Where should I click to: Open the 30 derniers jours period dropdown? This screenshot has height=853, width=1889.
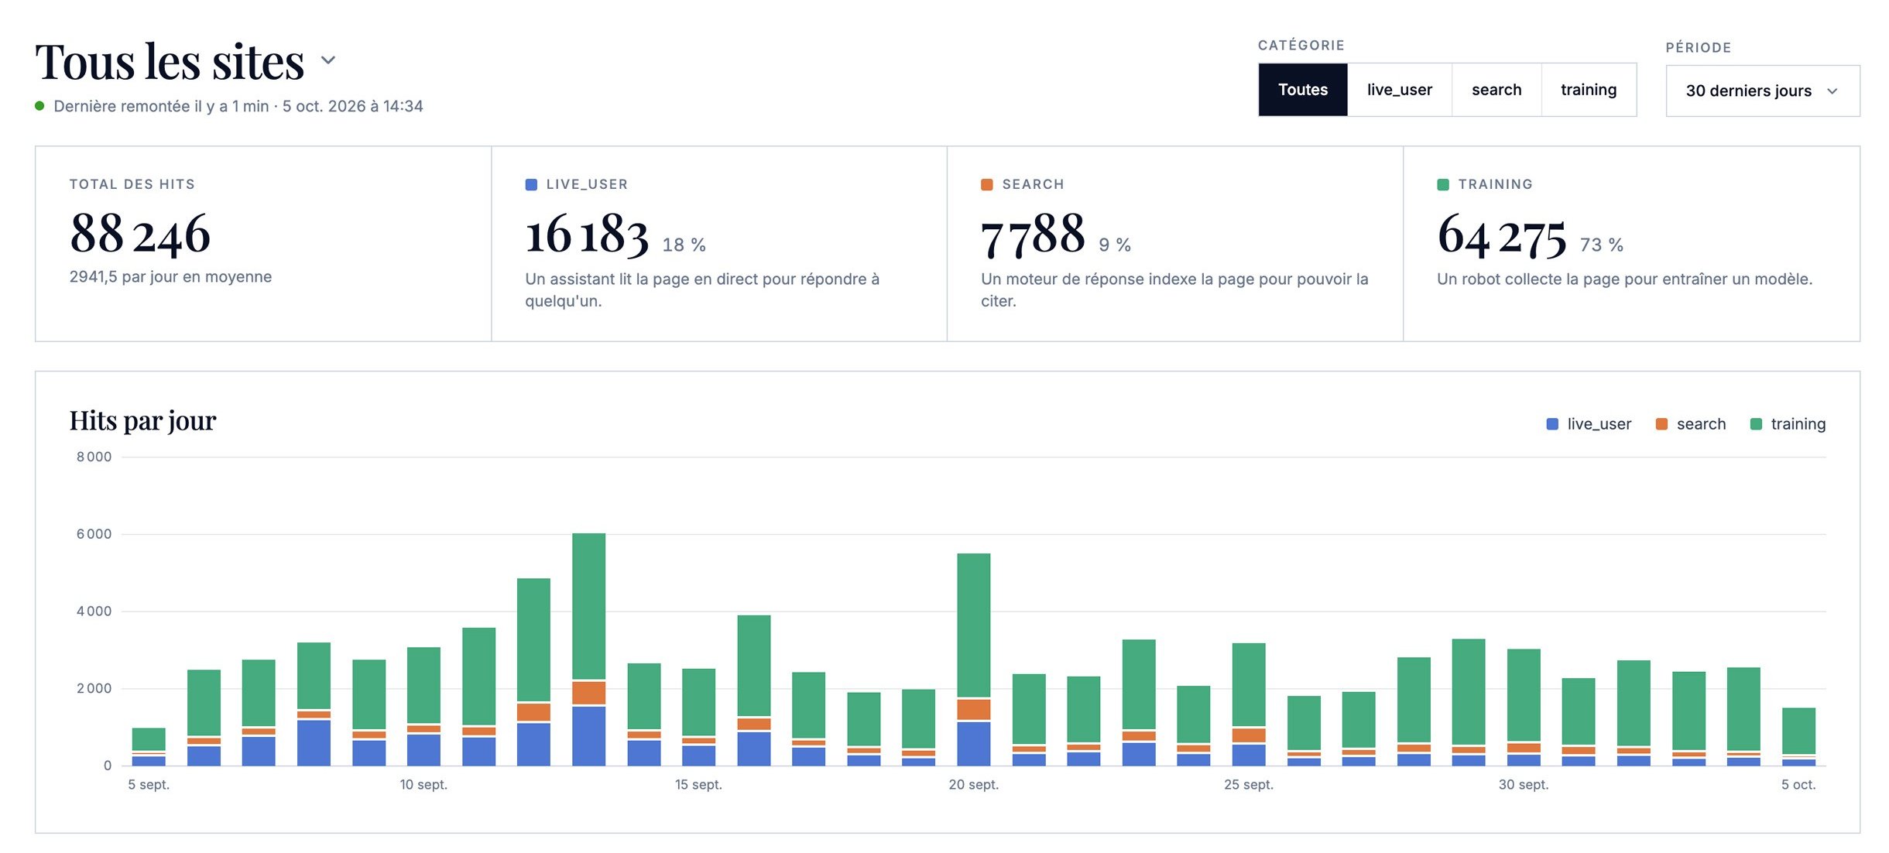click(x=1762, y=91)
